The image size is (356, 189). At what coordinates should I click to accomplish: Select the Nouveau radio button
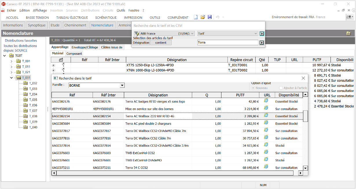[x=254, y=88]
